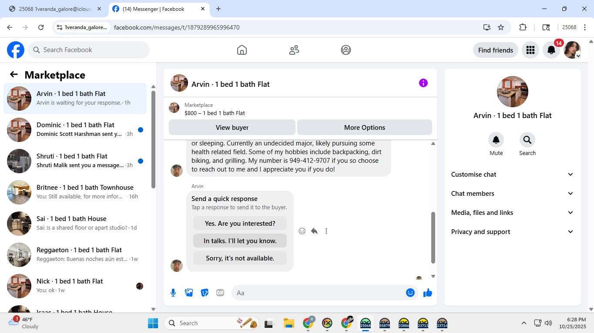Click Arvin's large profile thumbnail in info panel
594x333 pixels.
(x=513, y=92)
